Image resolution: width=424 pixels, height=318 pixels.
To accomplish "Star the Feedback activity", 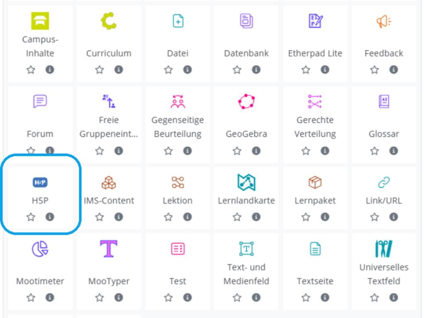I will pos(375,69).
